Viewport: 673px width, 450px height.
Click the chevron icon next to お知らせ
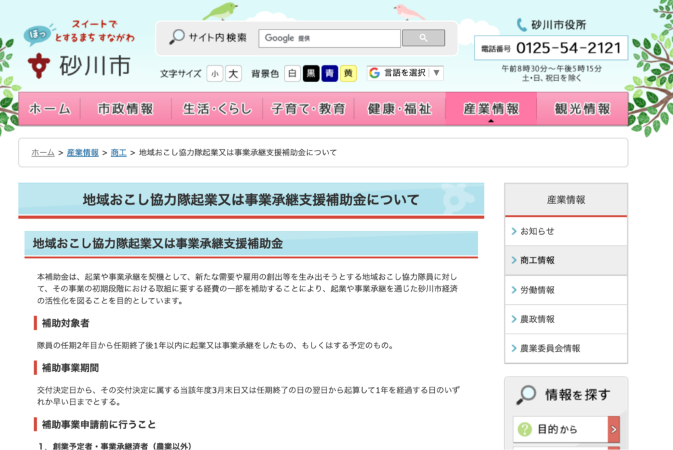click(514, 231)
